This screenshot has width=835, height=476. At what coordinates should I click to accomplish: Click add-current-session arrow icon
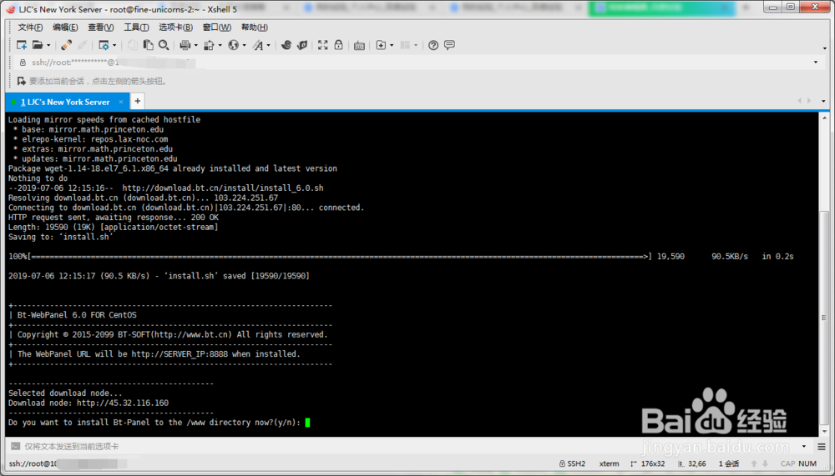[22, 81]
